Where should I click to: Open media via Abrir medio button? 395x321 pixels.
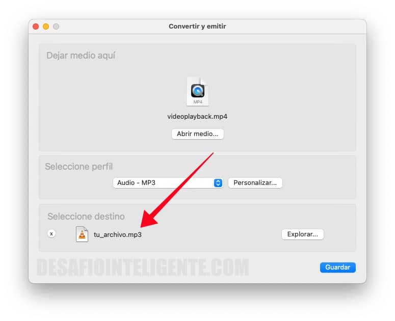coord(198,134)
